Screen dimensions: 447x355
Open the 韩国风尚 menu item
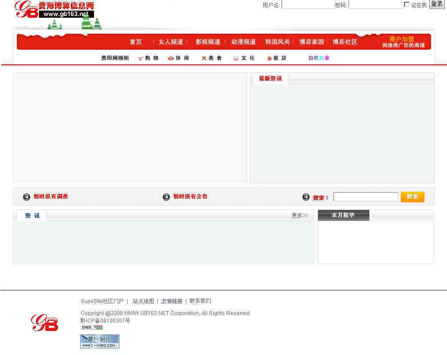tap(278, 42)
